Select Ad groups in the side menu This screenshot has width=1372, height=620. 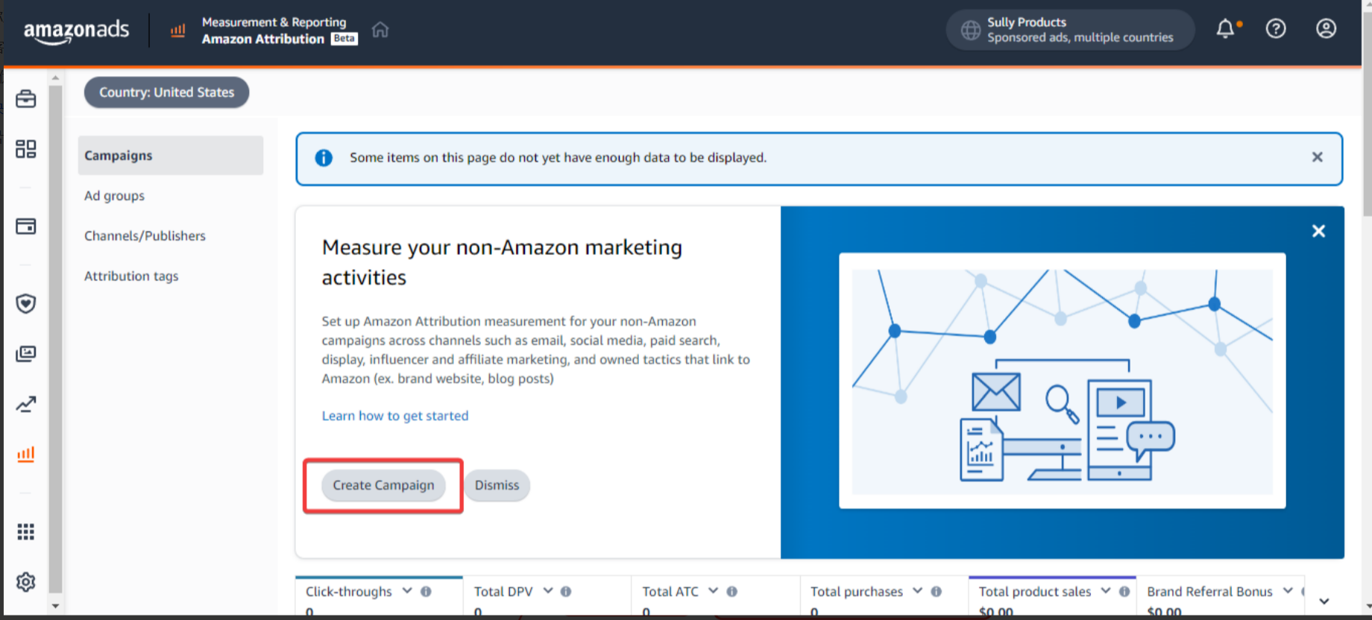click(x=114, y=196)
